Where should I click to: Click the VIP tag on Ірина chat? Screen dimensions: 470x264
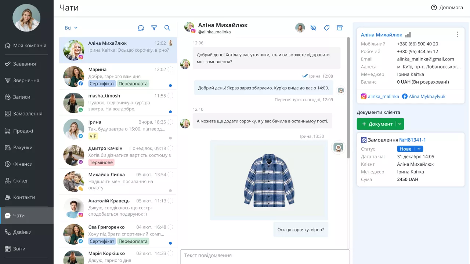click(93, 136)
